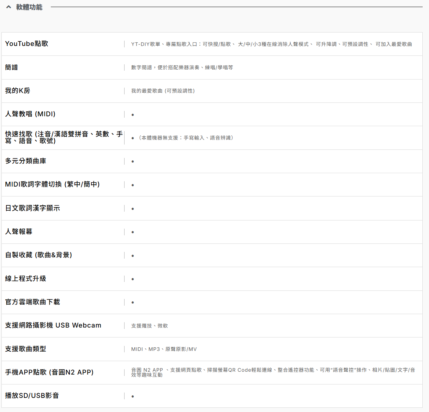Click the 線上程式升級 row label
Screen dimensions: 429x412
tap(26, 279)
